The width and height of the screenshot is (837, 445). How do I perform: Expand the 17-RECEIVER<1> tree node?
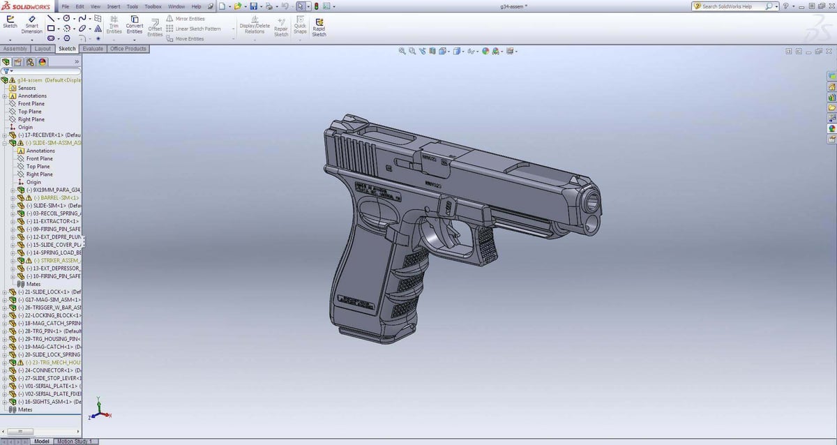[4, 135]
